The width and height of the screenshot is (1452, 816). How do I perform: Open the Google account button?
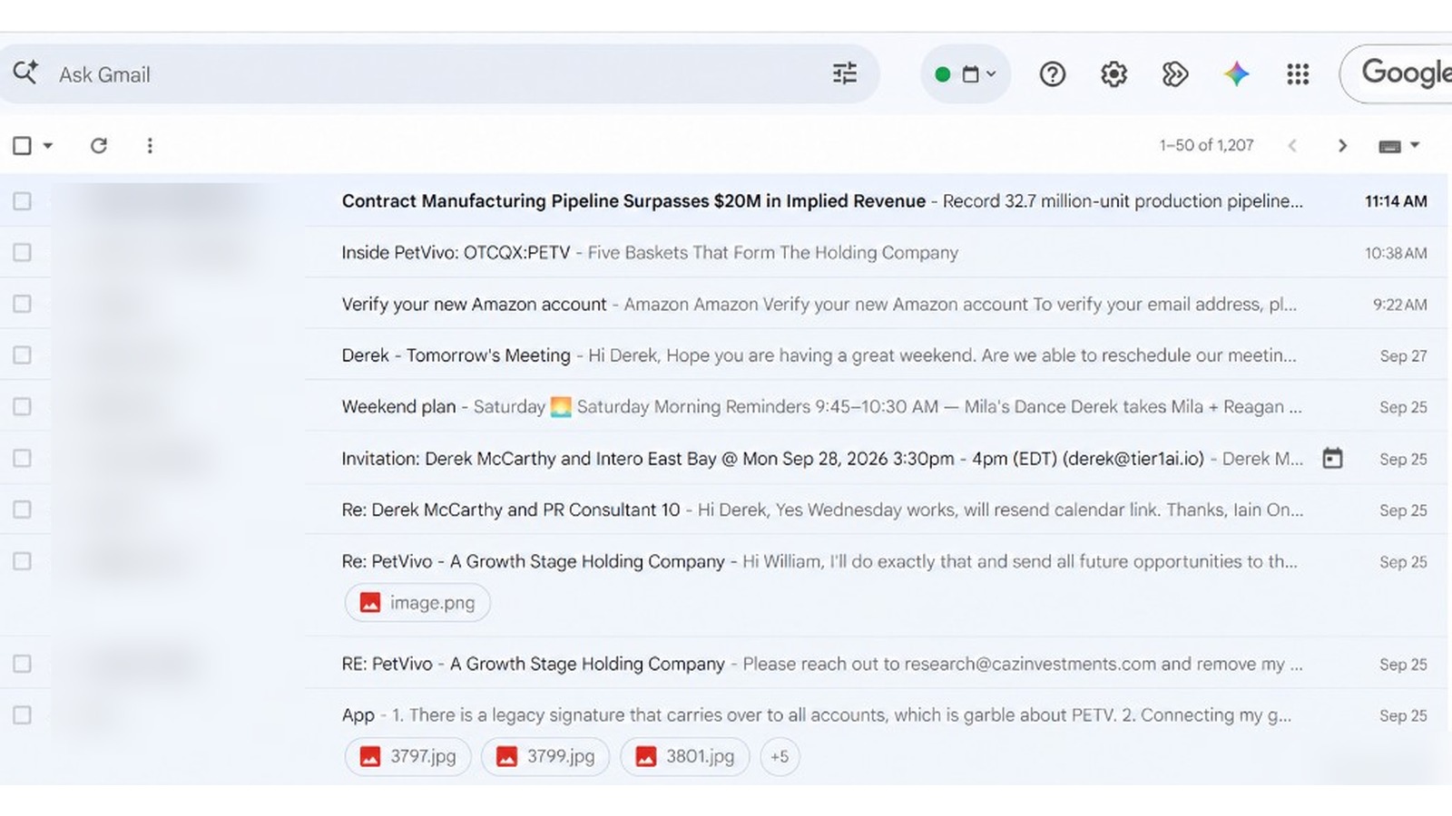click(1398, 73)
